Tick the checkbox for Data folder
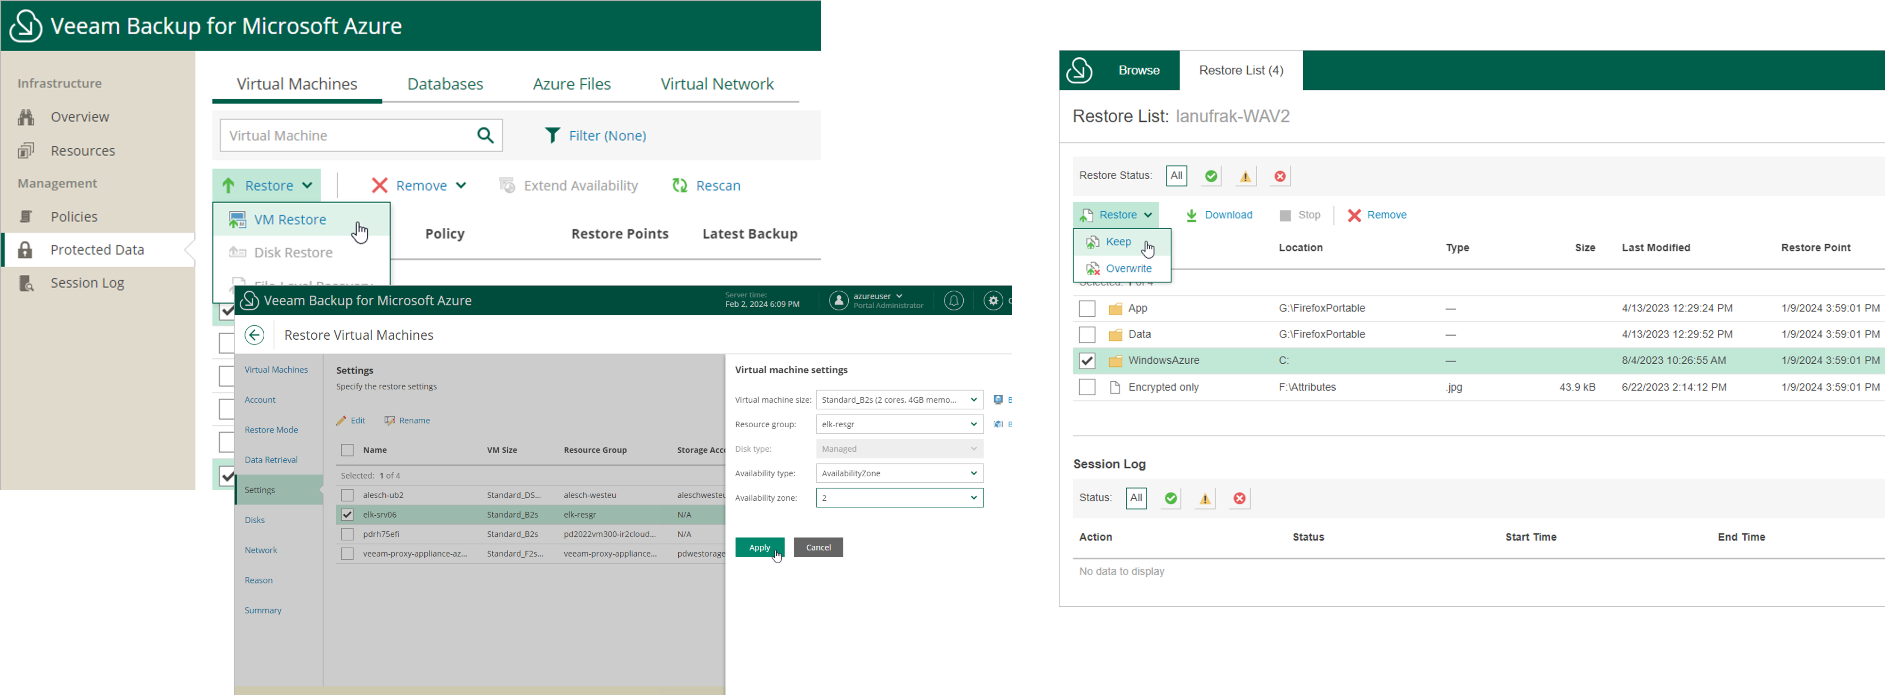The width and height of the screenshot is (1885, 695). point(1088,335)
